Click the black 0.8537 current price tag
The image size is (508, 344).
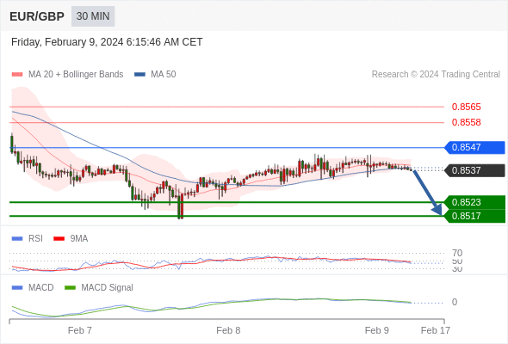[474, 170]
